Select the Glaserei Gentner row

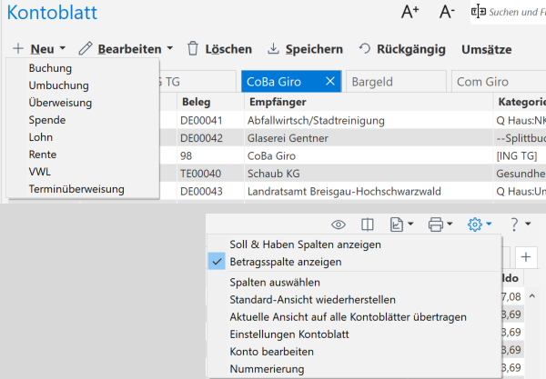(298, 138)
